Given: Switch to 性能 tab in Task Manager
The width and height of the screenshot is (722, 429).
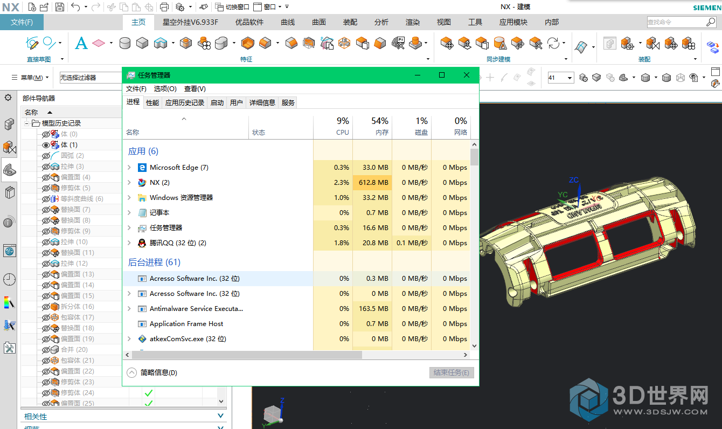Looking at the screenshot, I should click(x=152, y=102).
